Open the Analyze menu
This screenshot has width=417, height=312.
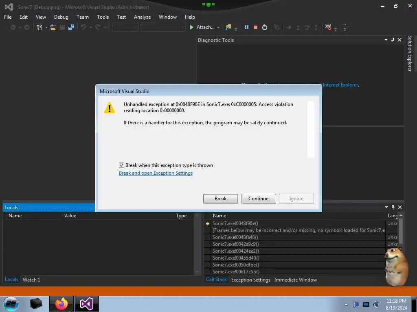(x=142, y=17)
